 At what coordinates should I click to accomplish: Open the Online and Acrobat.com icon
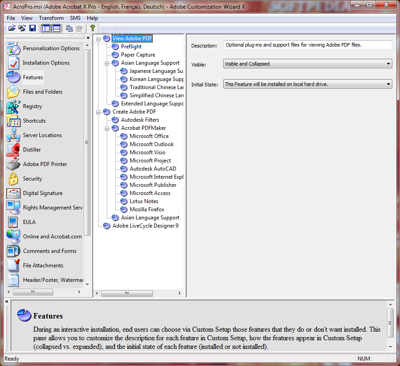click(14, 237)
